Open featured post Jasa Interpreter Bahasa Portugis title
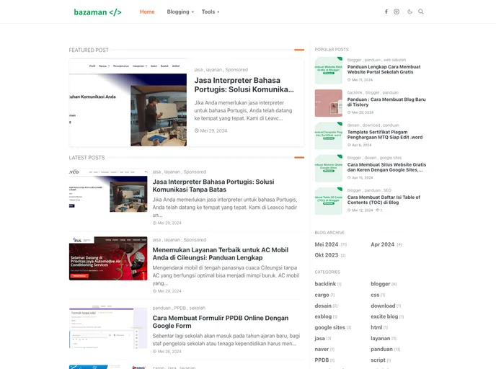This screenshot has height=369, width=496. [244, 85]
